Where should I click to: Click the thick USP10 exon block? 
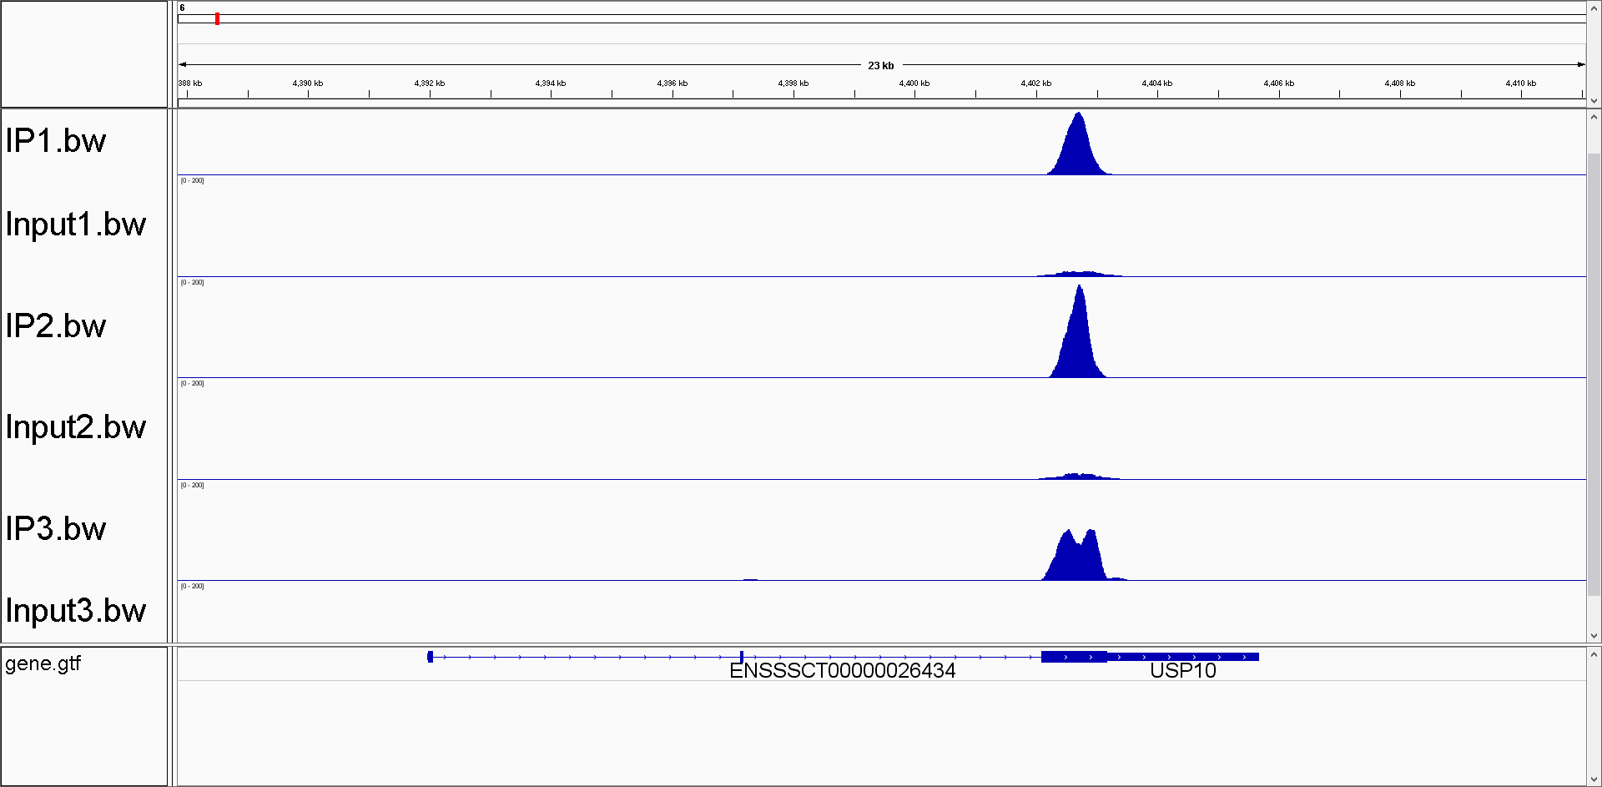pos(1074,657)
